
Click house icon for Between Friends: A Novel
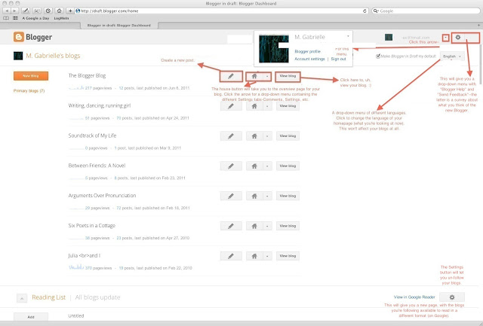point(254,166)
